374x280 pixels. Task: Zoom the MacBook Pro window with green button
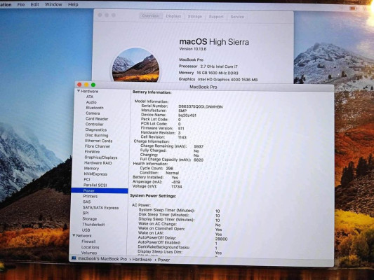point(93,85)
